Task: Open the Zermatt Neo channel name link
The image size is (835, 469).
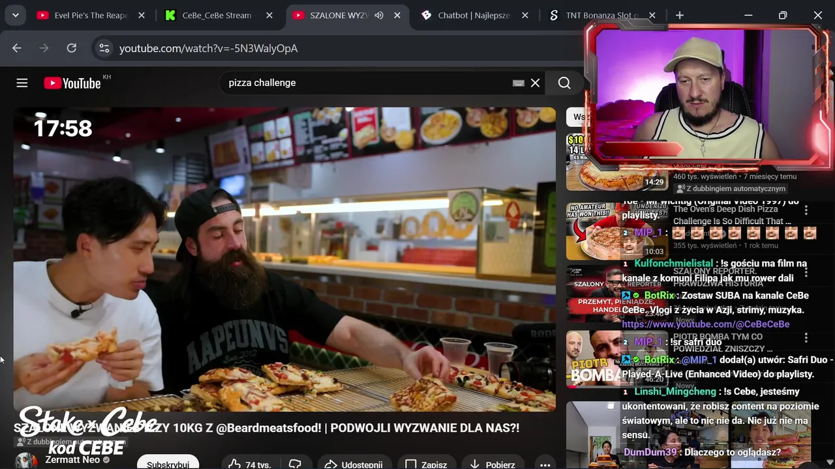Action: pyautogui.click(x=72, y=460)
